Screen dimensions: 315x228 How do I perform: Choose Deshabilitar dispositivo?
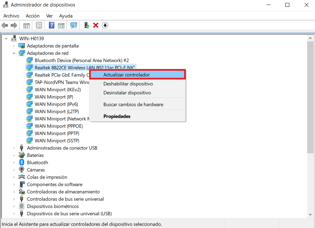[137, 84]
